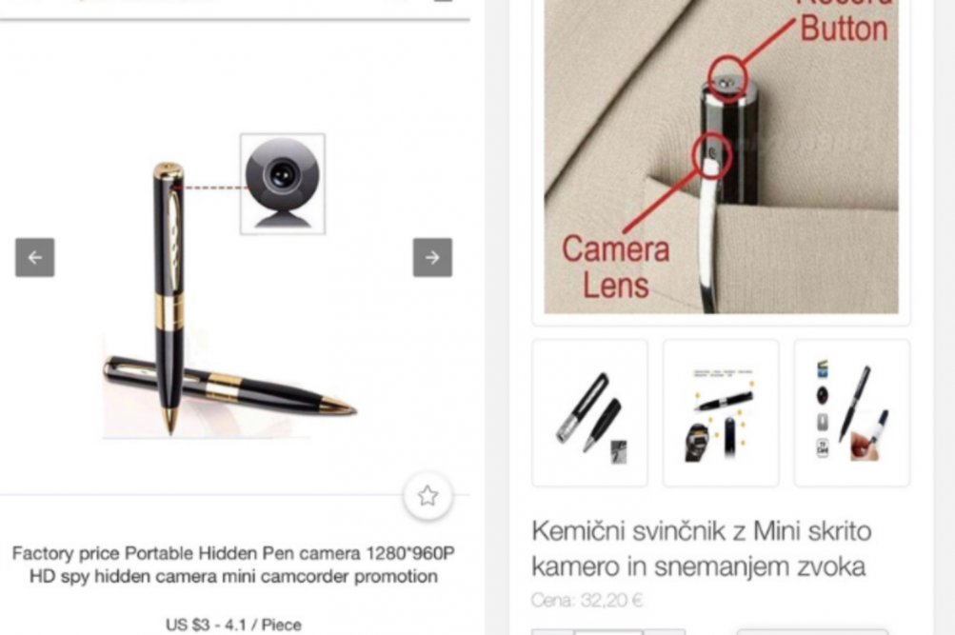The width and height of the screenshot is (955, 635).
Task: Choose the first thumbnail with disassembled pen
Action: [x=589, y=413]
